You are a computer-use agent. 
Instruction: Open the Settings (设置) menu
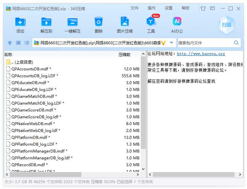168,8
